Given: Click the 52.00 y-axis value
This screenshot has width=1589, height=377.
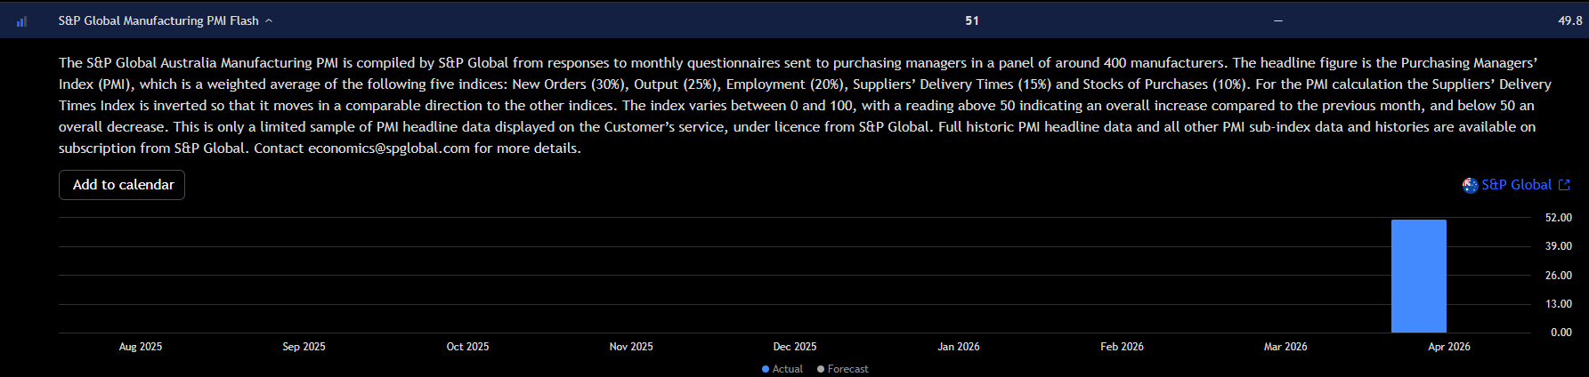Looking at the screenshot, I should (1559, 218).
